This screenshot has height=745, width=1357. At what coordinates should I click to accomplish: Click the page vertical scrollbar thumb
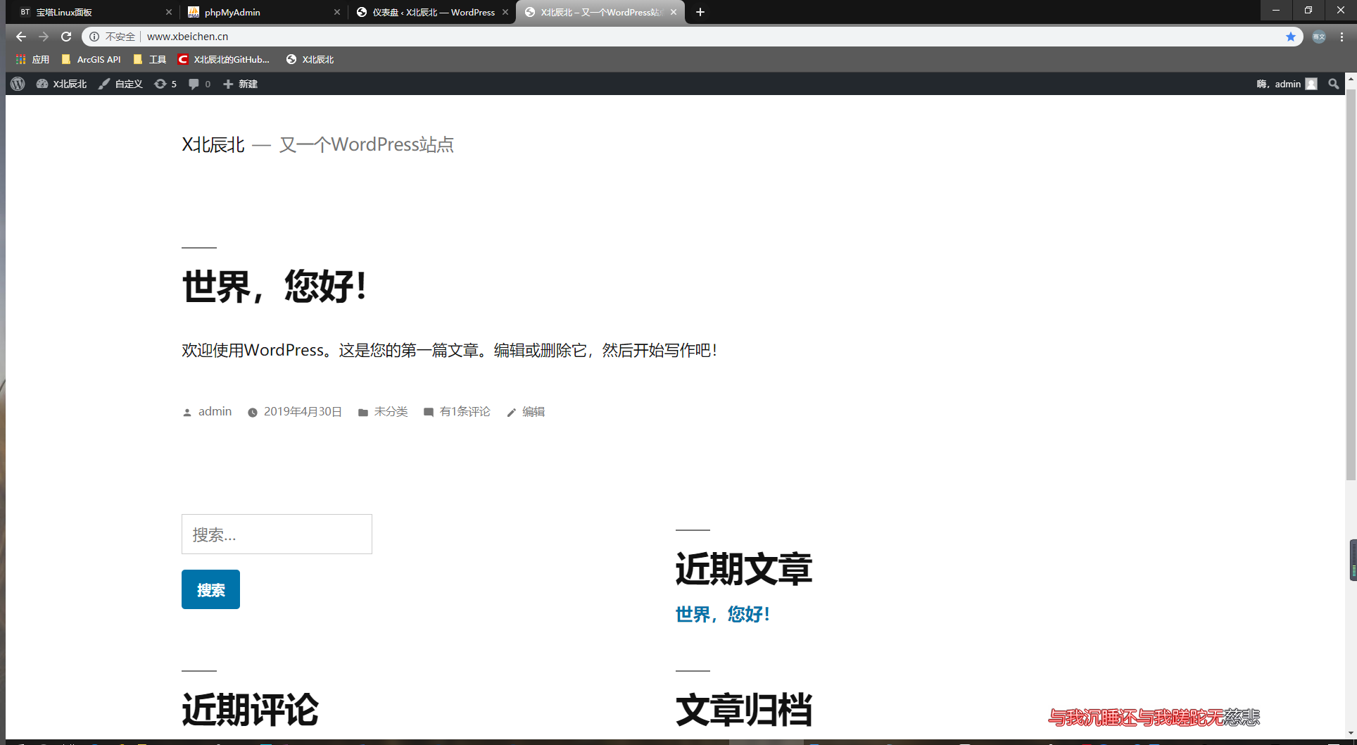click(1351, 285)
